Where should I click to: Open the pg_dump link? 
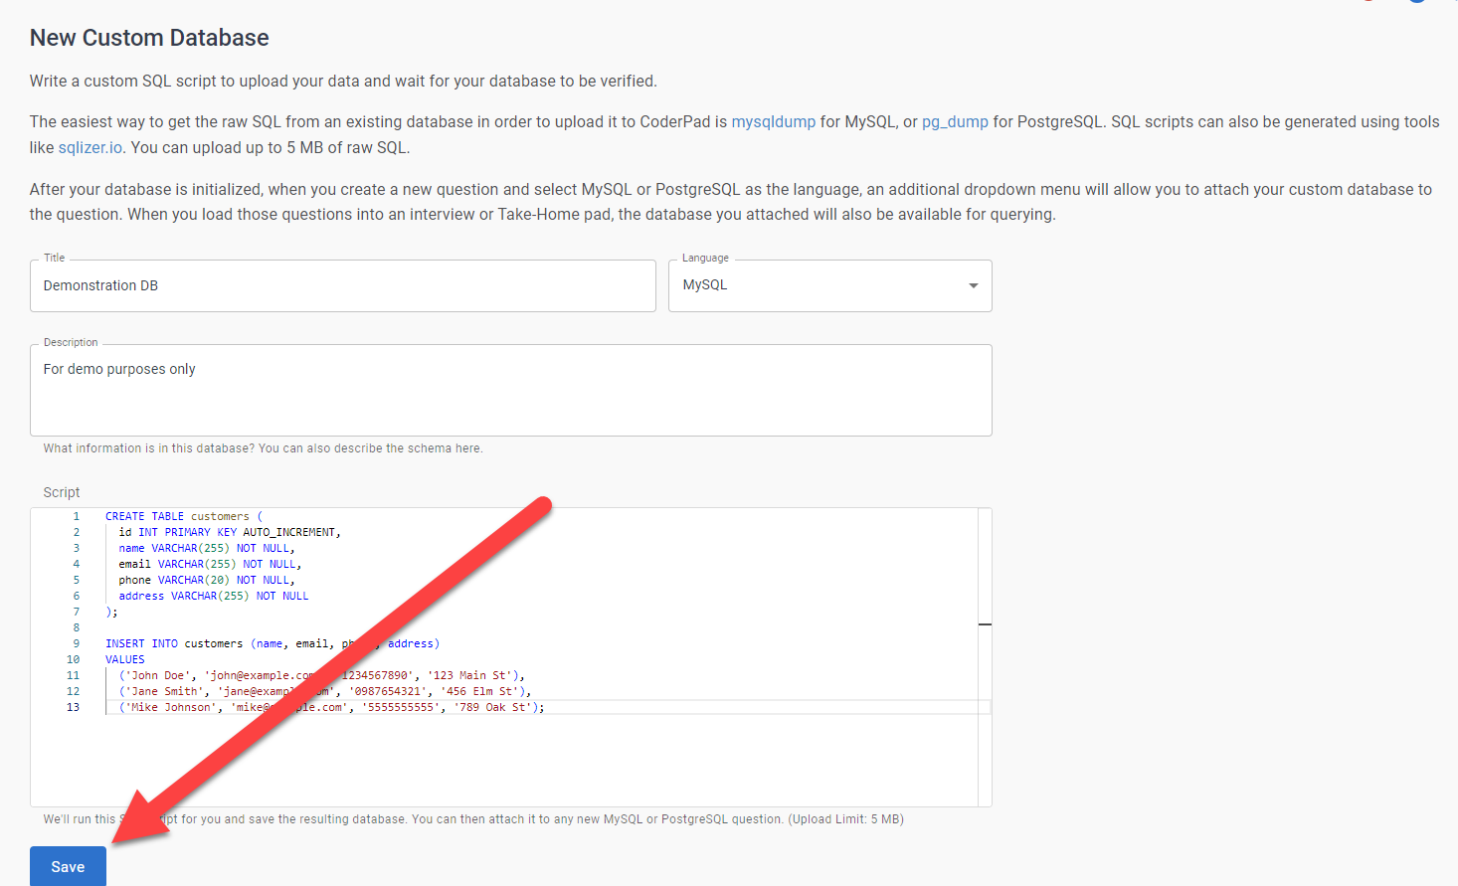pos(955,122)
